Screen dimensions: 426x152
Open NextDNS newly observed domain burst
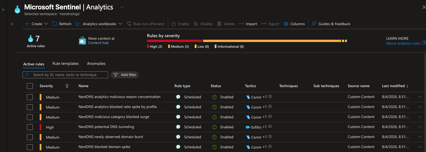coord(111,137)
